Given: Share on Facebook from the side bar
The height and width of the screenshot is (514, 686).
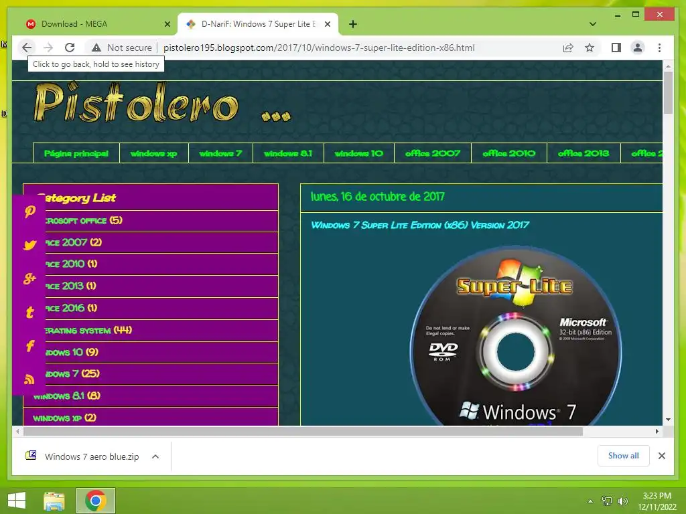Looking at the screenshot, I should [29, 346].
